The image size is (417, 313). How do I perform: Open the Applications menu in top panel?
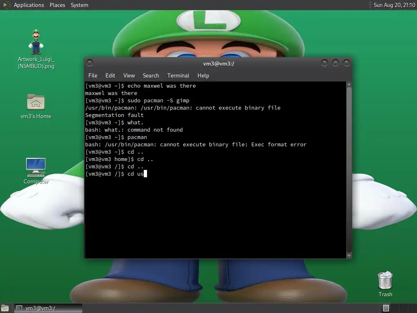(29, 5)
